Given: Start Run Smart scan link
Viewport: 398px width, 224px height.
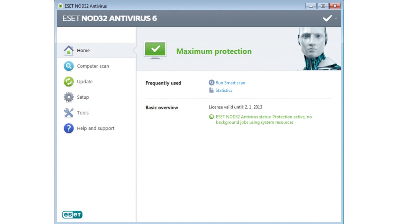Looking at the screenshot, I should pos(230,83).
